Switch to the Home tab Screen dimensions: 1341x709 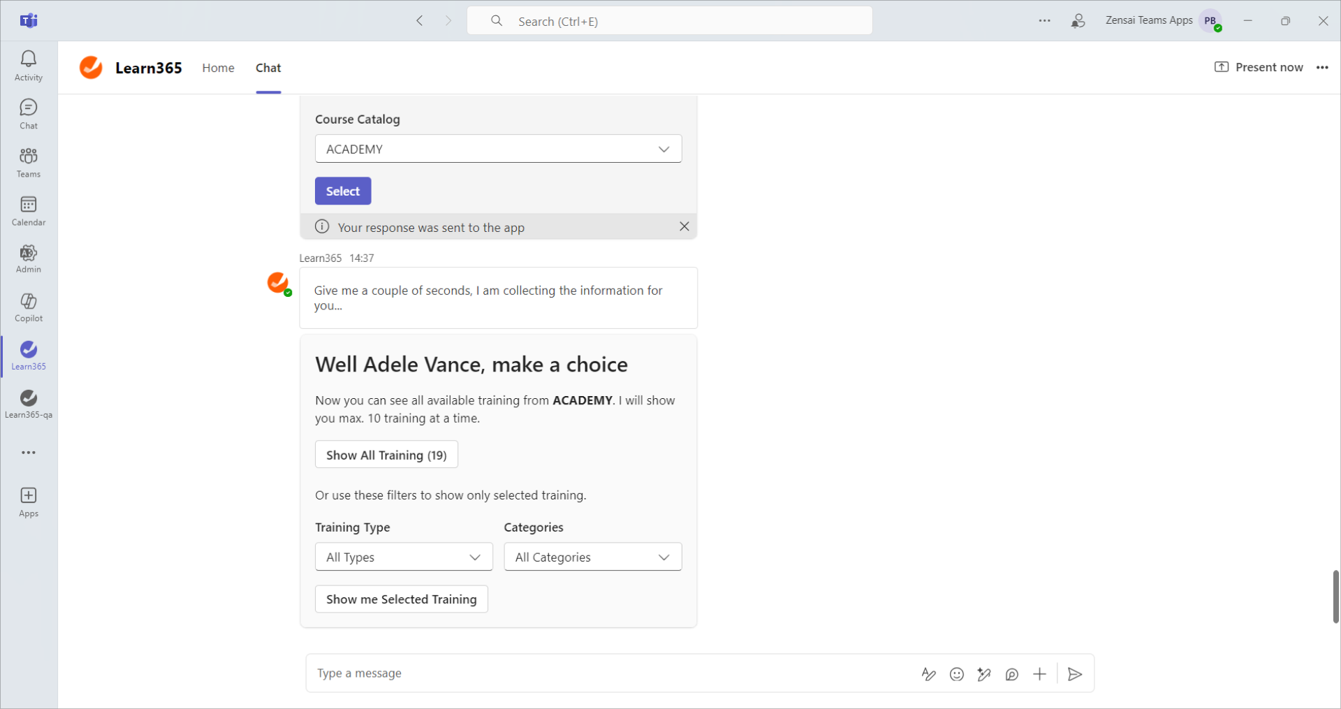[218, 68]
